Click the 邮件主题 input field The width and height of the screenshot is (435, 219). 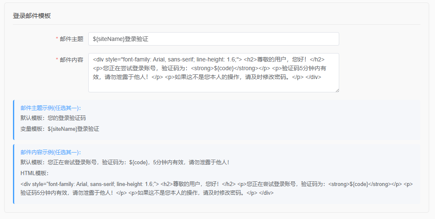[214, 39]
